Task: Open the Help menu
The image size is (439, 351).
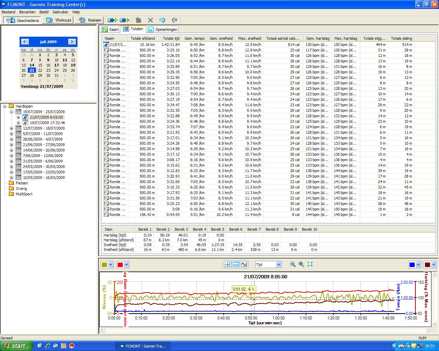Action: [76, 12]
